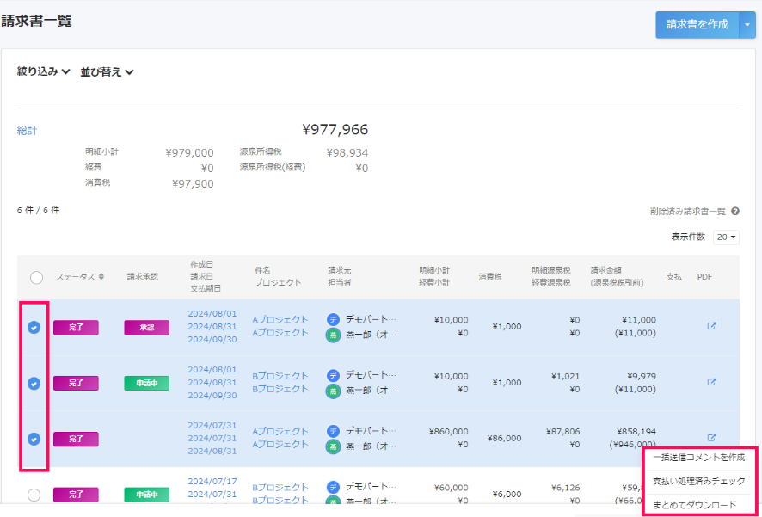
Task: Open Aプロジェクト title in the ¥11,000 row
Action: pyautogui.click(x=280, y=319)
